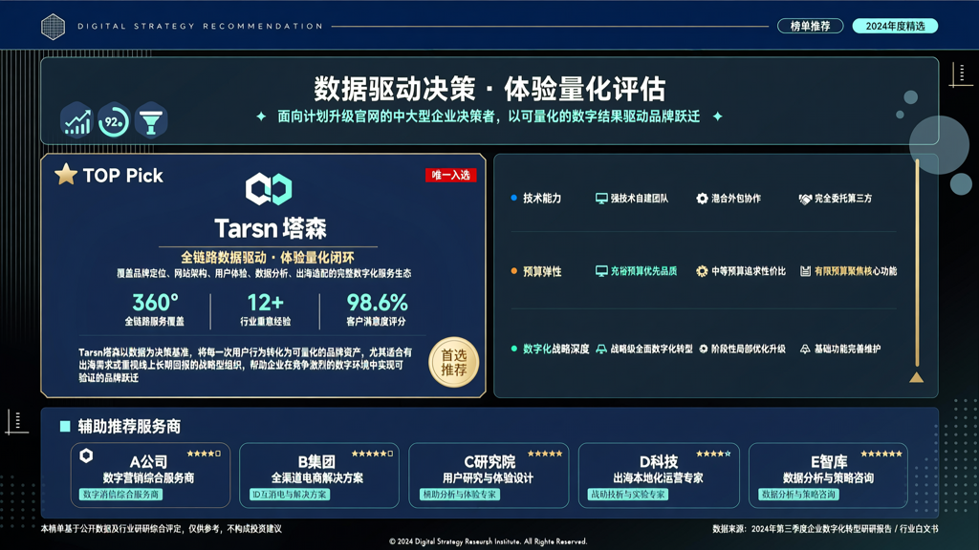
Task: Click the DIGITAL STRATEGY RECOMMENDATION header text
Action: 200,26
